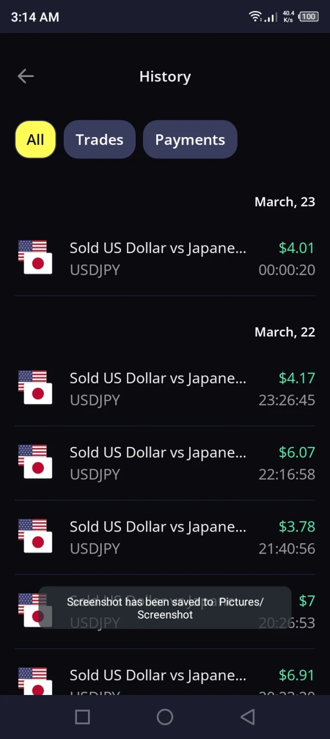Screen dimensions: 330x739
Task: Tap USDJPY flag icon for $4.17 trade
Action: [x=35, y=388]
